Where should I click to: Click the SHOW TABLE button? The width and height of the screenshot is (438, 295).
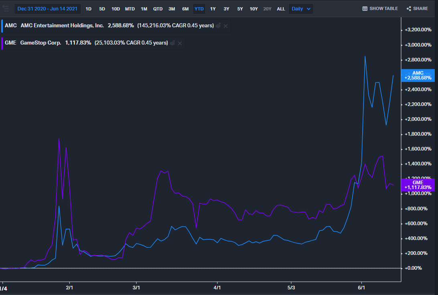383,8
